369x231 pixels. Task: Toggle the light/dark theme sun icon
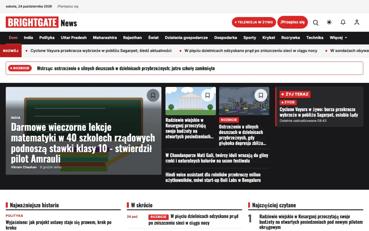(x=329, y=22)
